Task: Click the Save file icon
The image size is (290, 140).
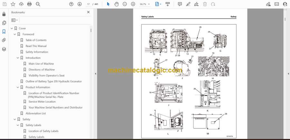Action: click(5, 4)
